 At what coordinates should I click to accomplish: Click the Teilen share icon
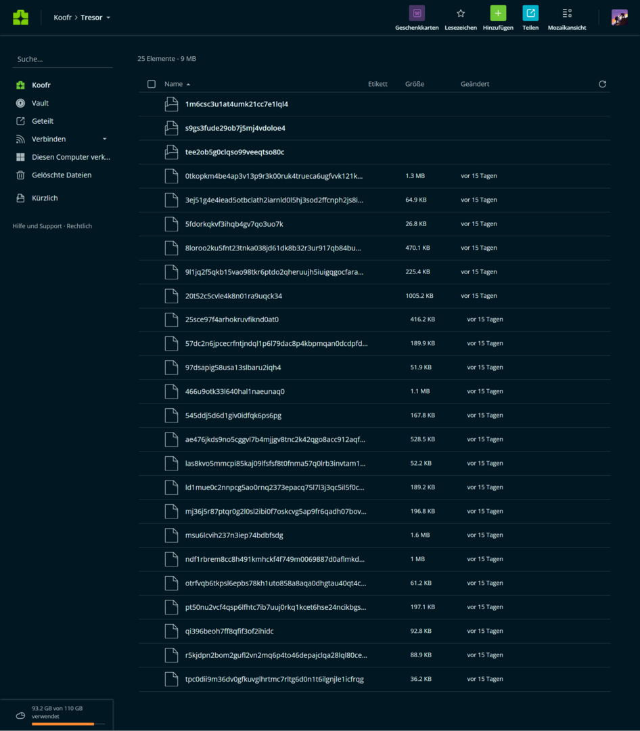click(x=530, y=14)
